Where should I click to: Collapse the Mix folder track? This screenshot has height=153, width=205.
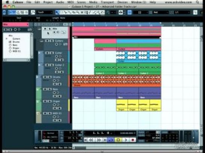[x=39, y=29]
